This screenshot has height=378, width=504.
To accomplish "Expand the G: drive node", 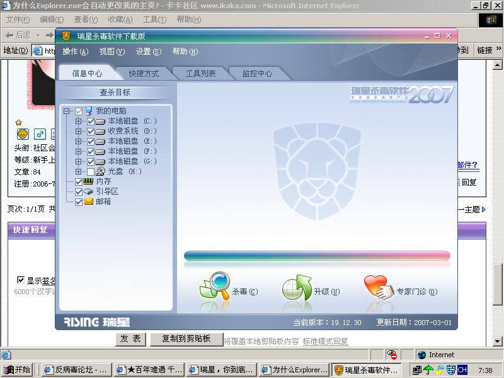I will click(78, 161).
